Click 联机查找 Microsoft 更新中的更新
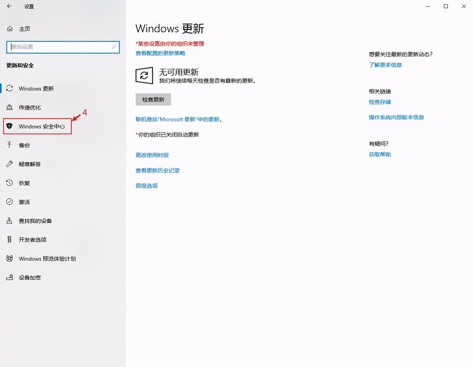The height and width of the screenshot is (367, 473). (x=179, y=119)
